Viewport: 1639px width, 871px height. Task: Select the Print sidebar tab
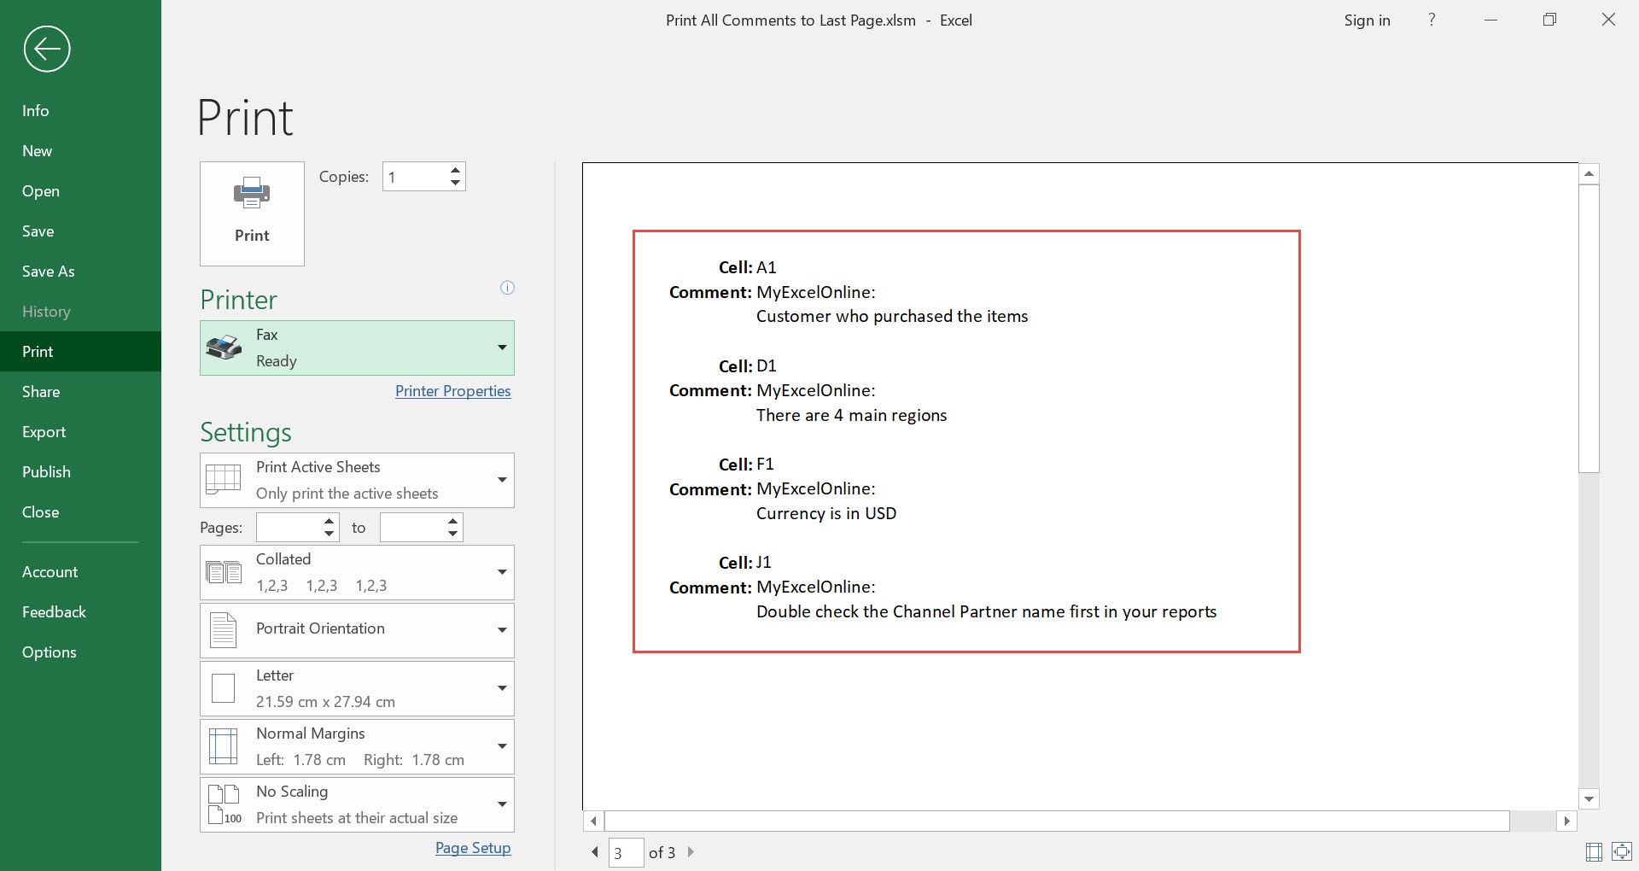tap(80, 352)
